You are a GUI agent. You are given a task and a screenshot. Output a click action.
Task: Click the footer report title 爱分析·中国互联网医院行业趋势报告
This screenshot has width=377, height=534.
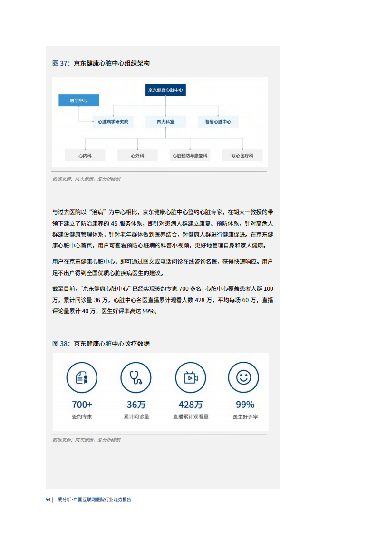tap(94, 500)
